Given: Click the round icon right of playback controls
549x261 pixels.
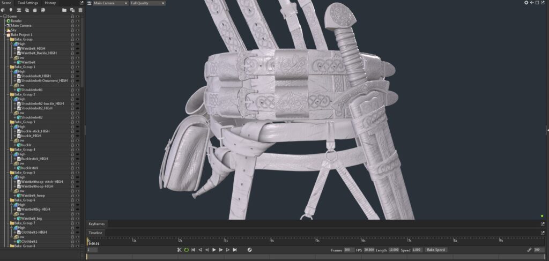Looking at the screenshot, I should [250, 250].
